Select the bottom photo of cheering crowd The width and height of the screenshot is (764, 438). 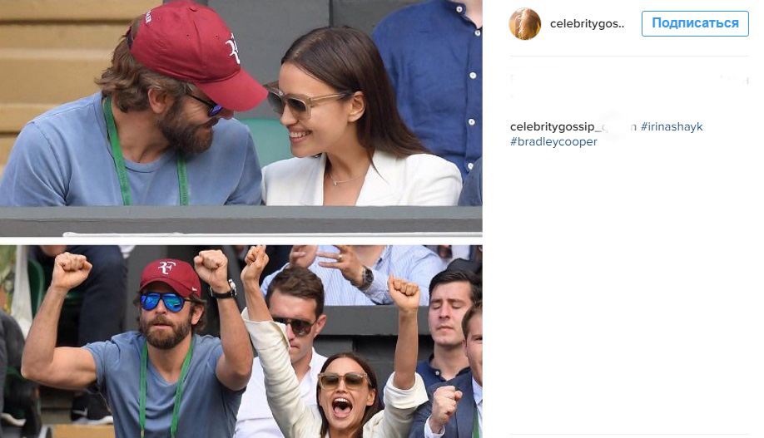241,341
